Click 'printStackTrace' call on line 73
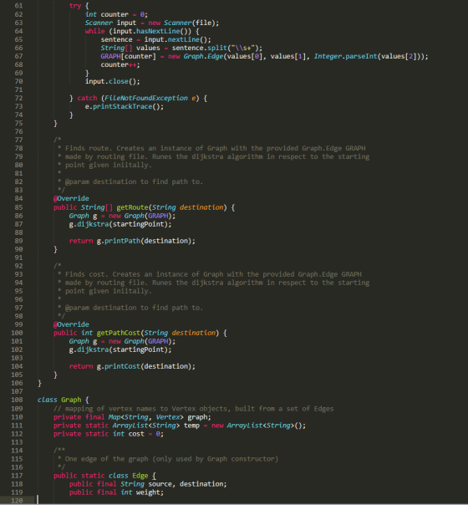 pos(122,107)
